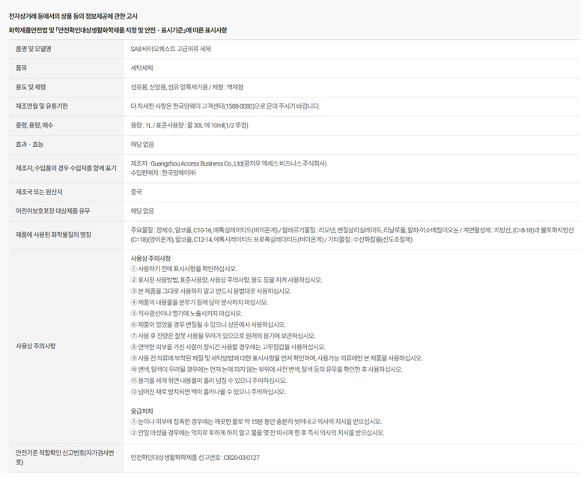
Task: Click the 제품에 사용된 화학물질의 명칭 label
Action: click(54, 235)
